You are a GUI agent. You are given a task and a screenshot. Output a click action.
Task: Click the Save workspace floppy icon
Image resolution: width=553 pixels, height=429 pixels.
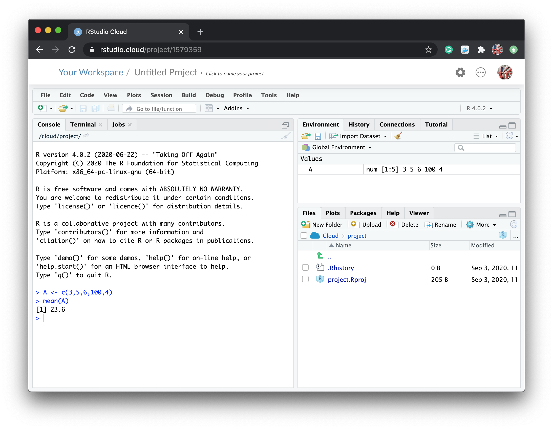[x=318, y=136]
